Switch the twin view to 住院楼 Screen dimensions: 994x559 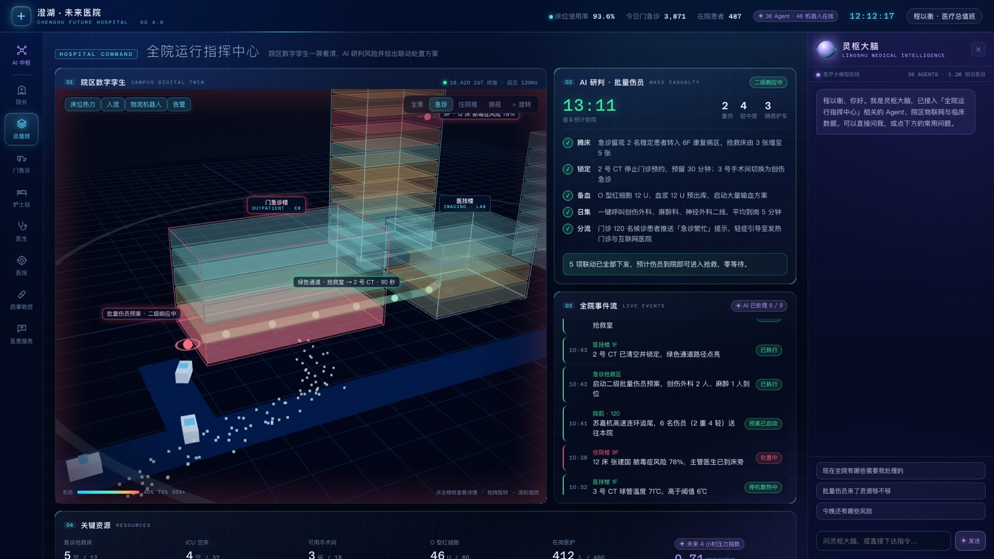[x=468, y=104]
